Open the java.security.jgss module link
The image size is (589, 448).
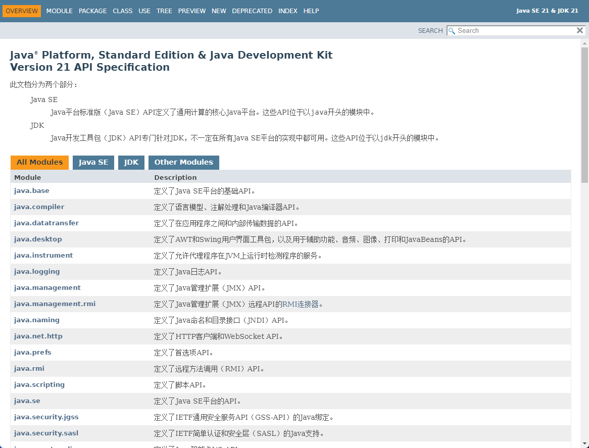coord(46,417)
